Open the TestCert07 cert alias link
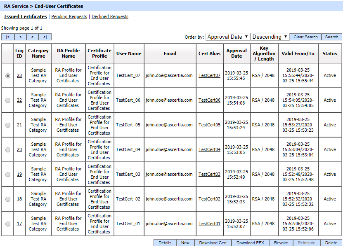The image size is (343, 247). [209, 76]
